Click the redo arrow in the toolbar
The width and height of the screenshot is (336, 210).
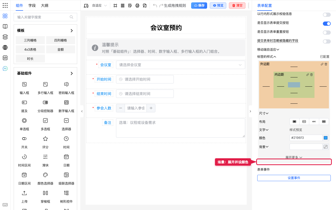pos(161,6)
